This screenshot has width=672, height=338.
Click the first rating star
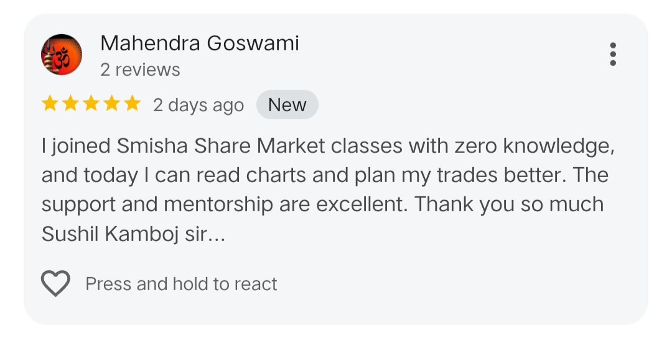(x=50, y=104)
